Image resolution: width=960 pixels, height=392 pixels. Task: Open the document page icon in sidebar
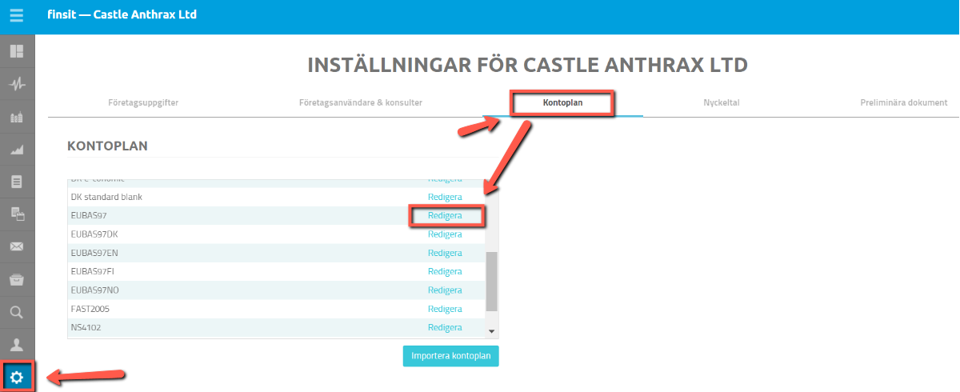point(17,182)
